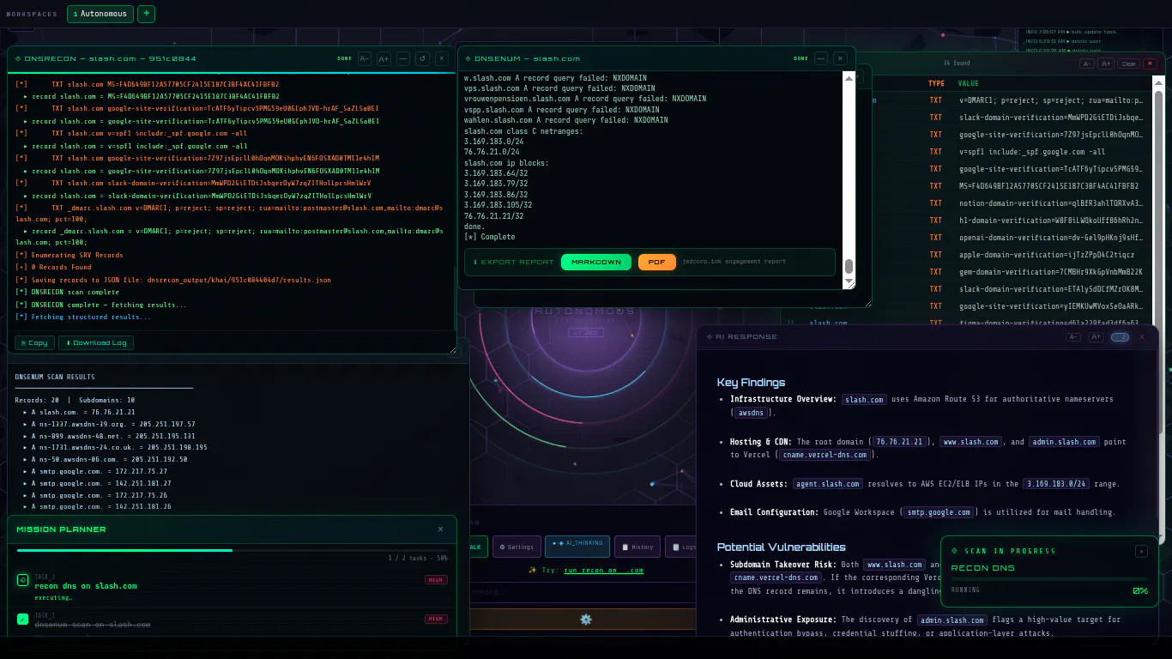Click the HIGH priority badge on recon dns task
Image resolution: width=1172 pixels, height=659 pixels.
tap(436, 580)
